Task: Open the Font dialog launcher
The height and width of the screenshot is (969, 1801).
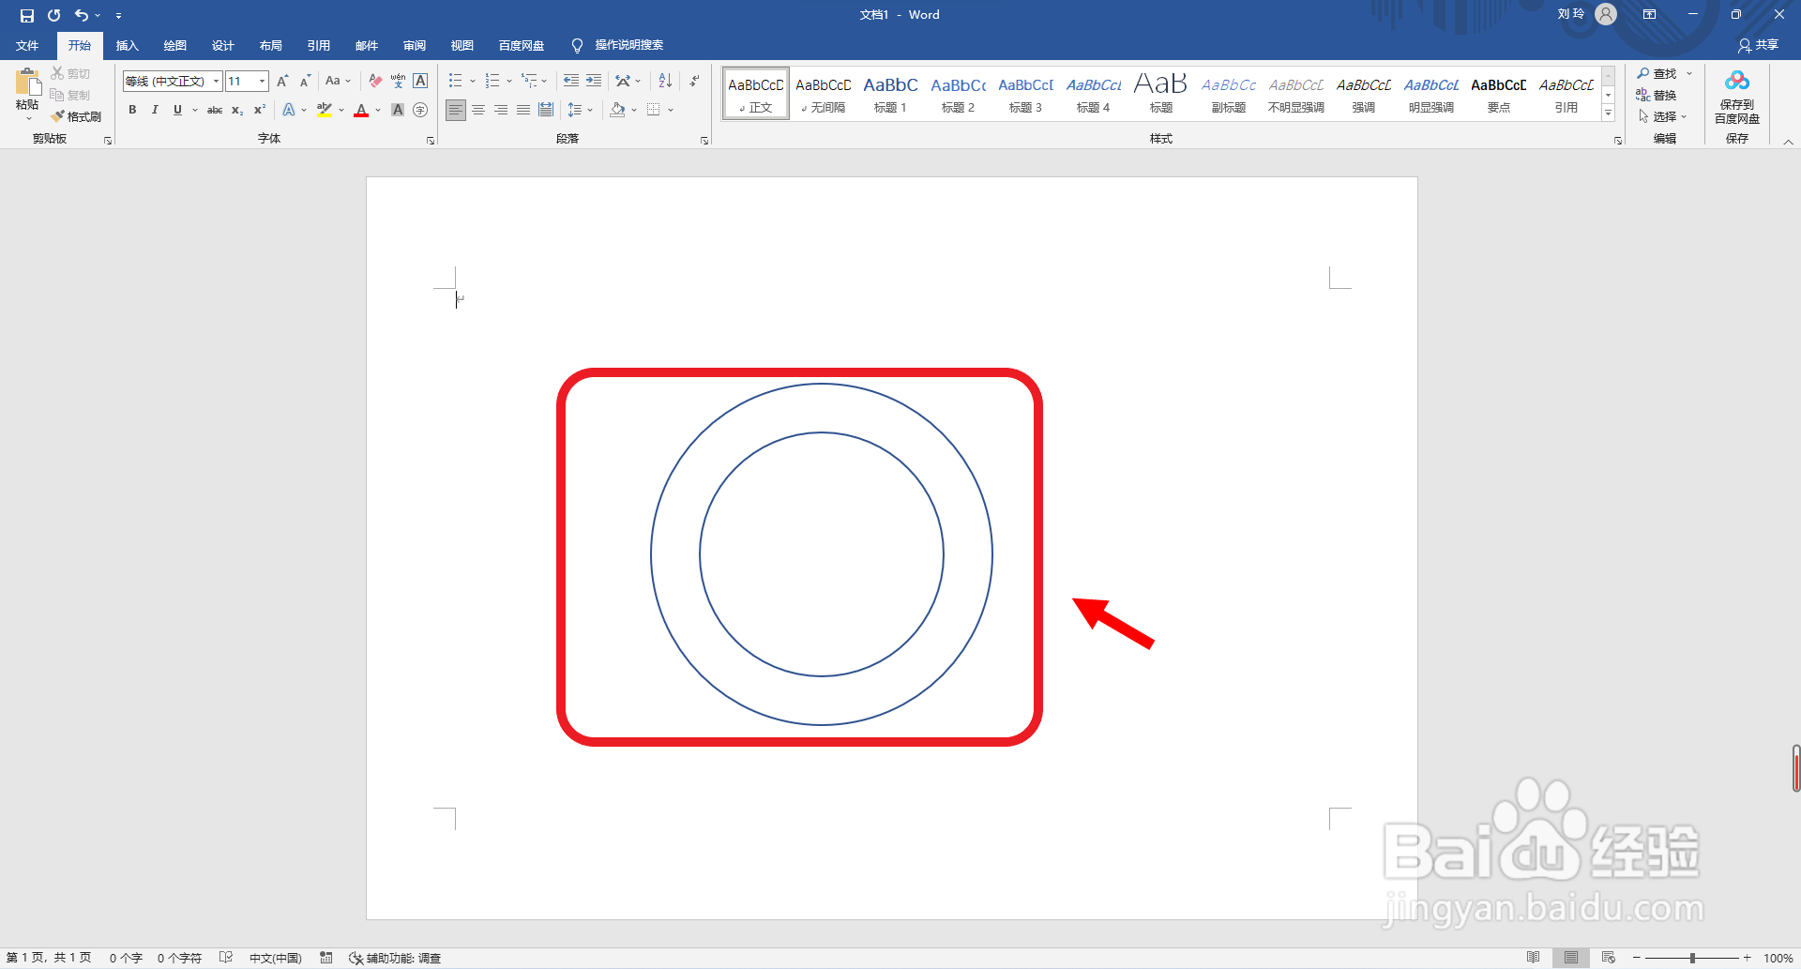Action: tap(431, 140)
